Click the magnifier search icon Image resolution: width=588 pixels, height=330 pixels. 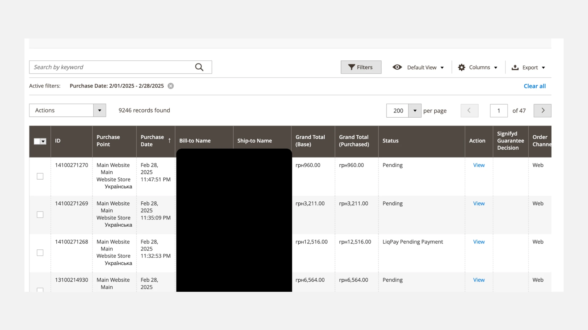pos(199,67)
